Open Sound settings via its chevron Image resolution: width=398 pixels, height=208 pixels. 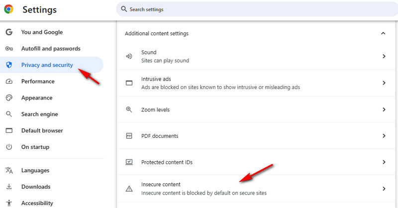pyautogui.click(x=384, y=56)
